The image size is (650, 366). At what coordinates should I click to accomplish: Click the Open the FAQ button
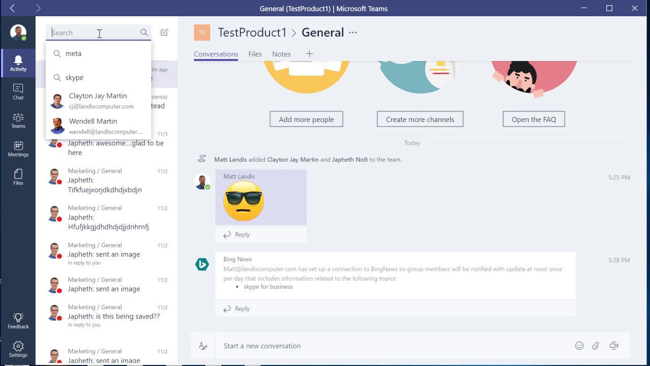pos(534,119)
